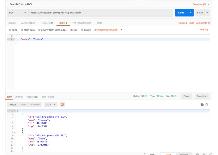
Task: Open the POST method dropdown
Action: pyautogui.click(x=18, y=13)
